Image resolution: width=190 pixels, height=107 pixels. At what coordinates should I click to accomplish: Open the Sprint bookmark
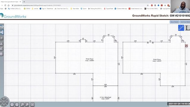[83, 9]
